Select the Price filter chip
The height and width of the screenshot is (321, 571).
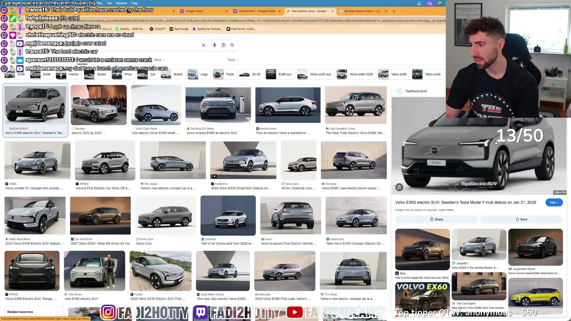tap(123, 74)
